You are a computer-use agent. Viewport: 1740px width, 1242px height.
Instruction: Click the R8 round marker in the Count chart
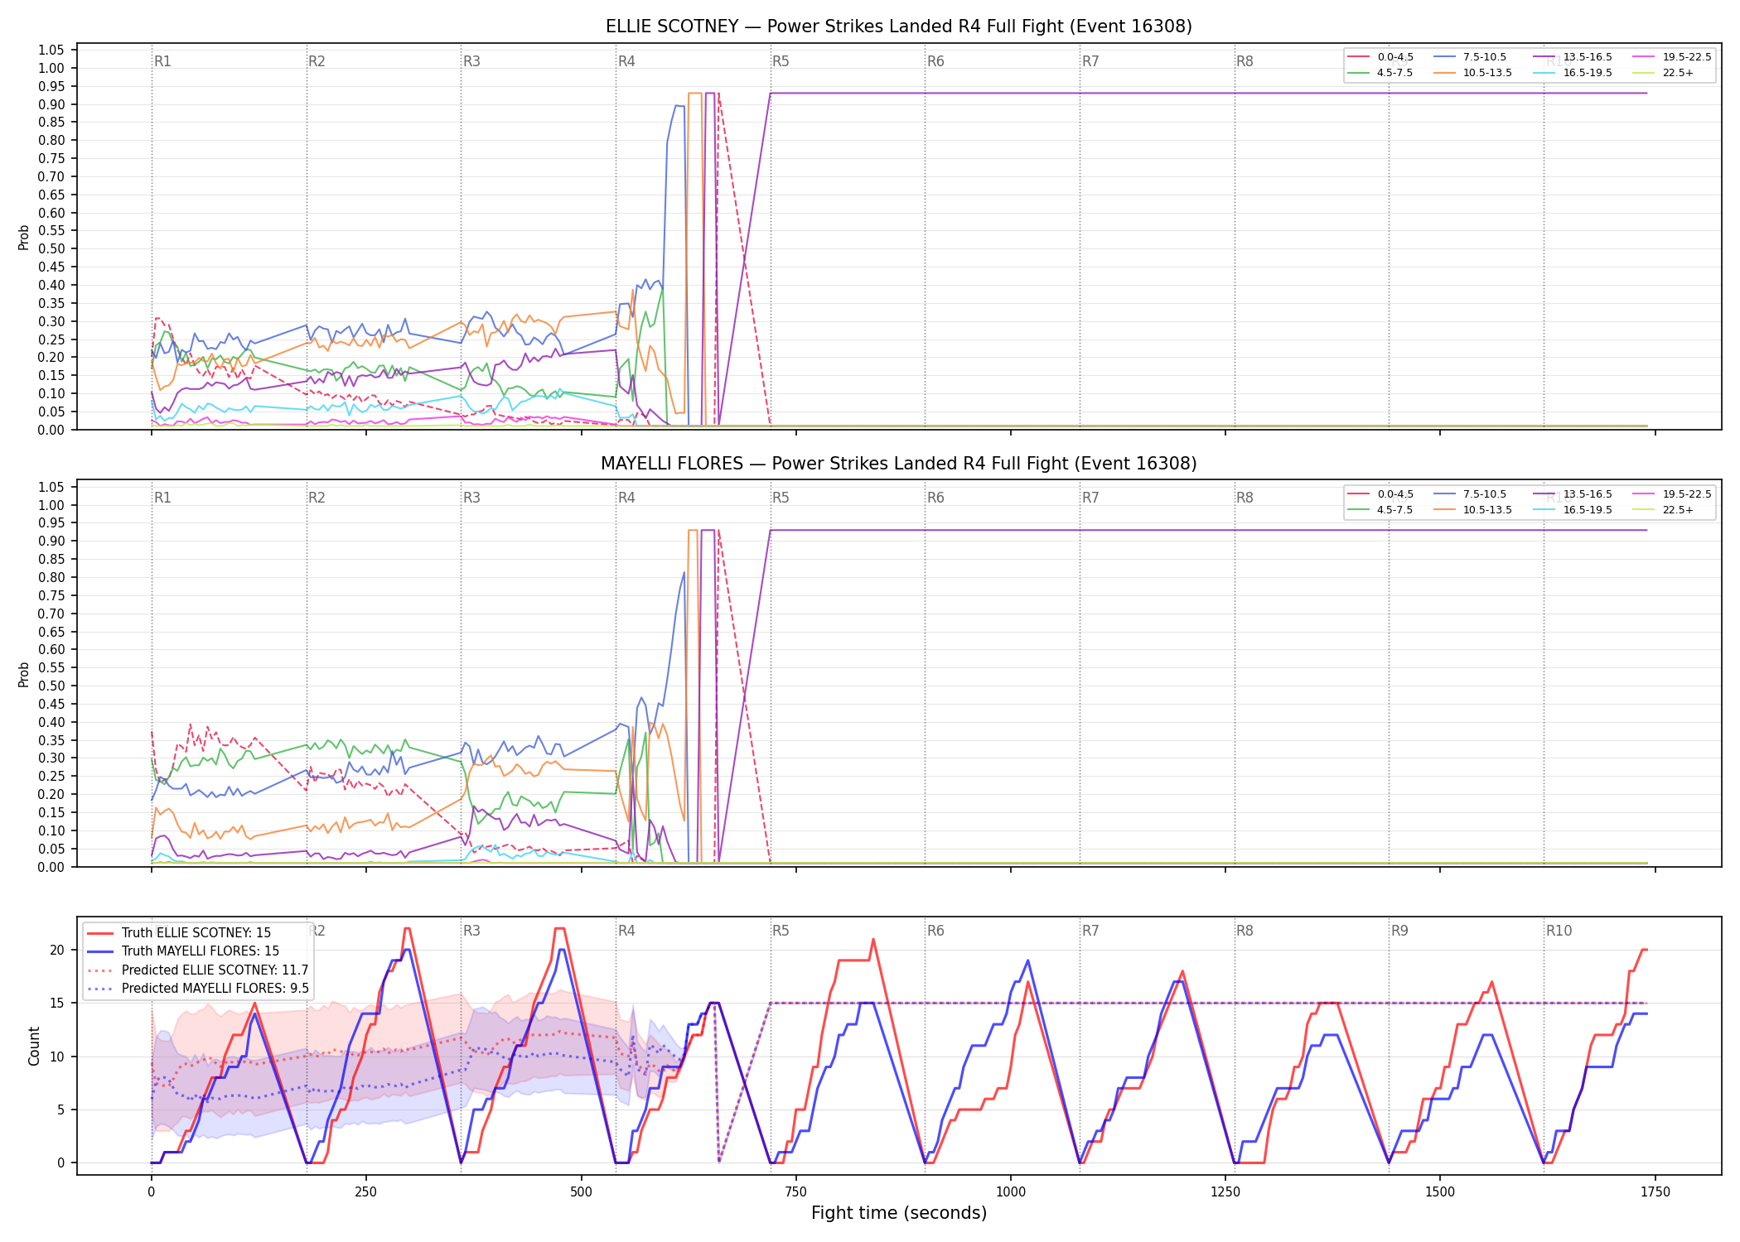point(1245,931)
